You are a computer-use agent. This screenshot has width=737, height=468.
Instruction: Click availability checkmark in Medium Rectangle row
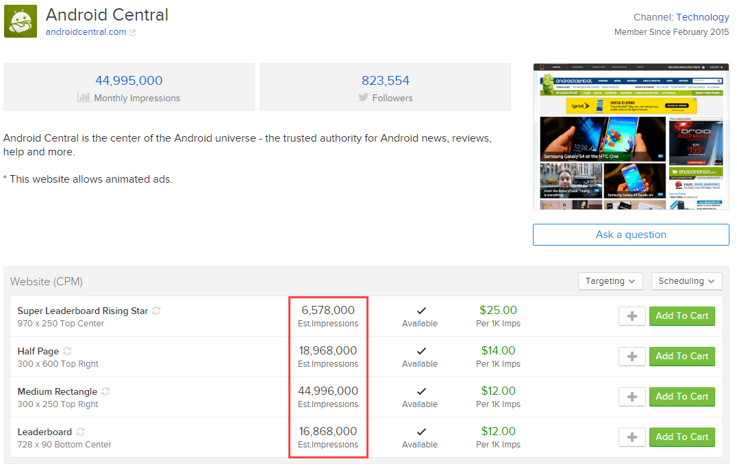click(422, 391)
